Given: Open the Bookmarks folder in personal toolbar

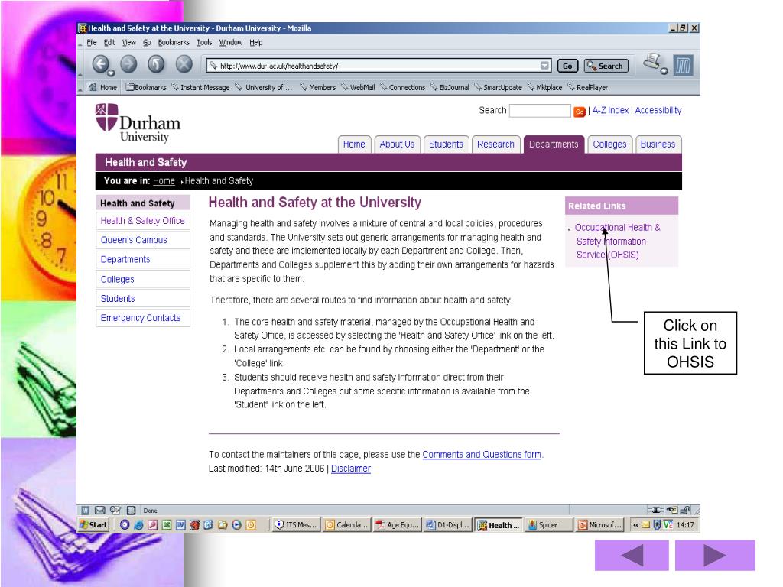Looking at the screenshot, I should coord(146,87).
